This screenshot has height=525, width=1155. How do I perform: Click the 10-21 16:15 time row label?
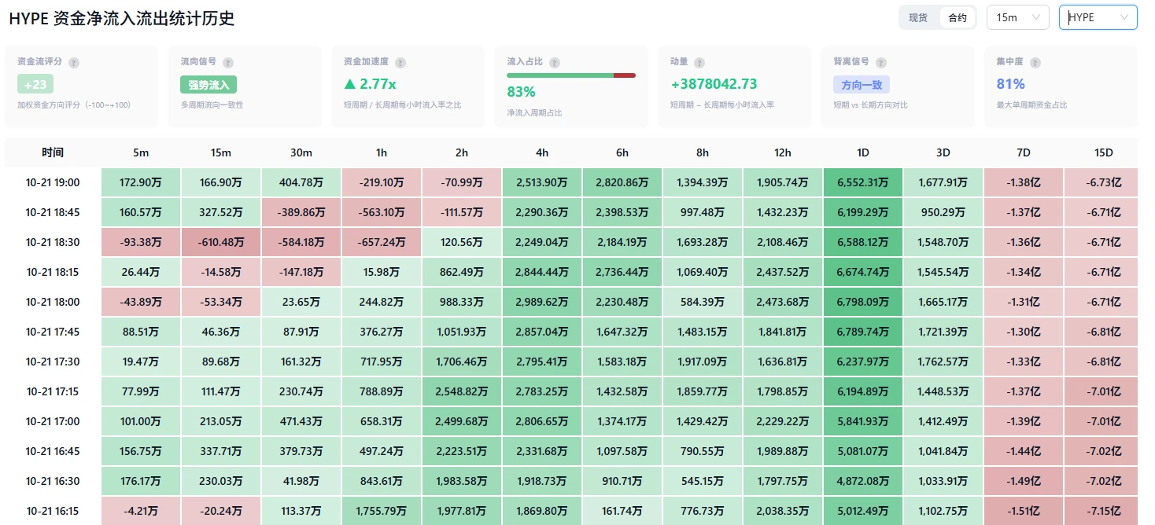(x=53, y=511)
